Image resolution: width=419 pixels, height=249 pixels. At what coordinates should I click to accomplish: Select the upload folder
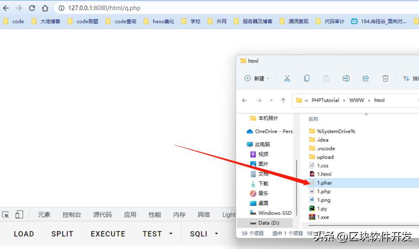tap(321, 157)
